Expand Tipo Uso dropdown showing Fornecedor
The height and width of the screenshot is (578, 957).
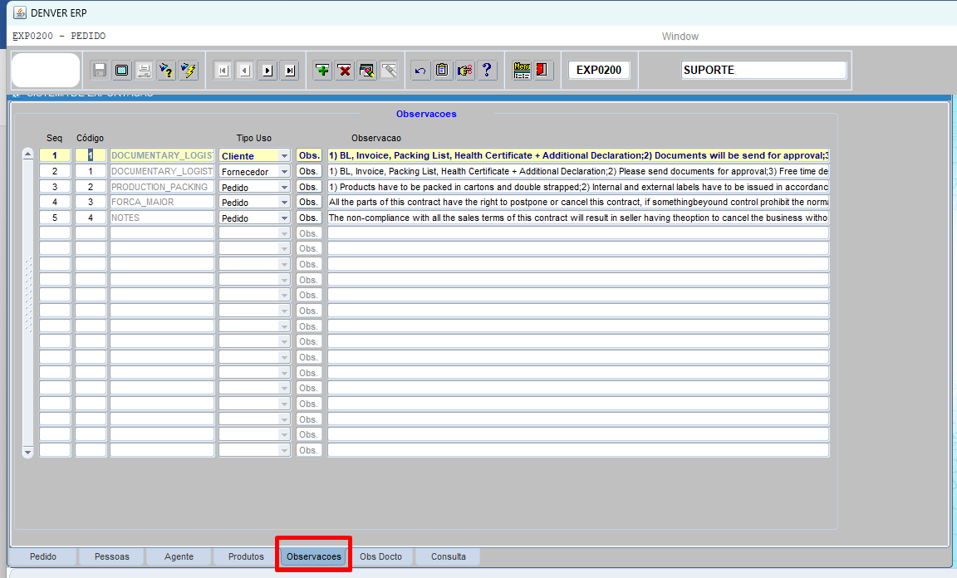point(284,172)
